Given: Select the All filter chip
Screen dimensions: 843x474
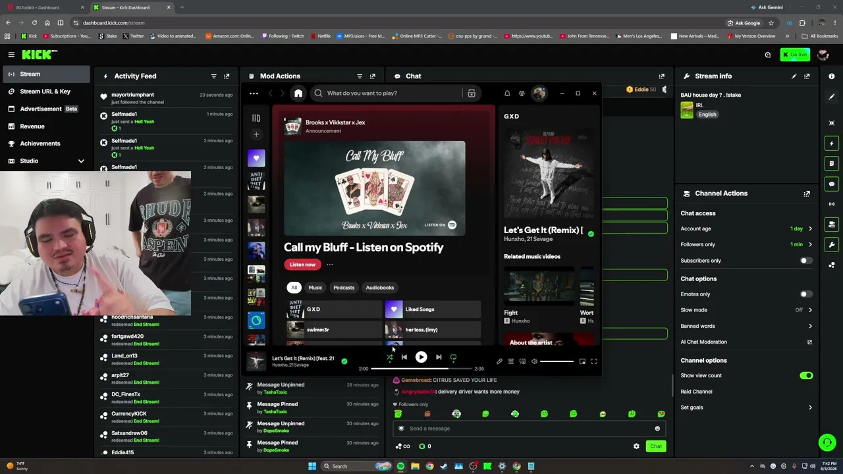Looking at the screenshot, I should pos(294,288).
